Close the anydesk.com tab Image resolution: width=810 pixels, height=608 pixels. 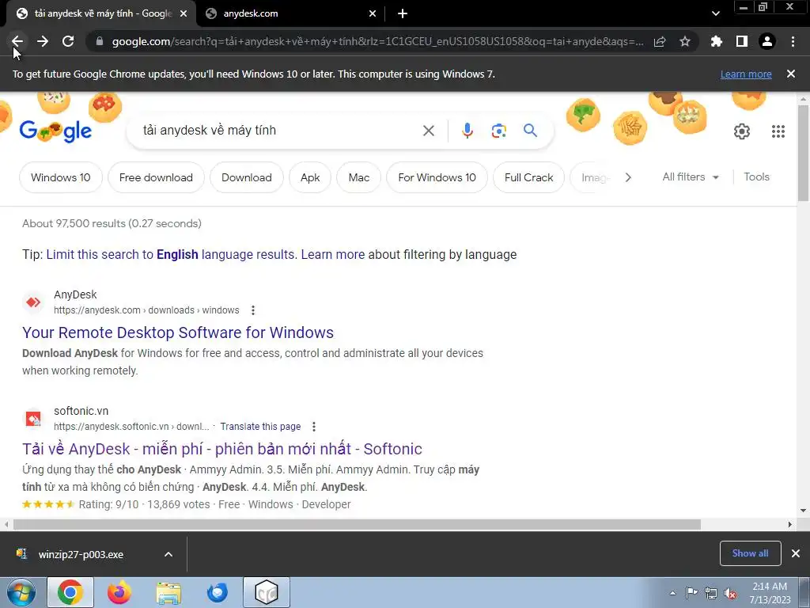(373, 13)
